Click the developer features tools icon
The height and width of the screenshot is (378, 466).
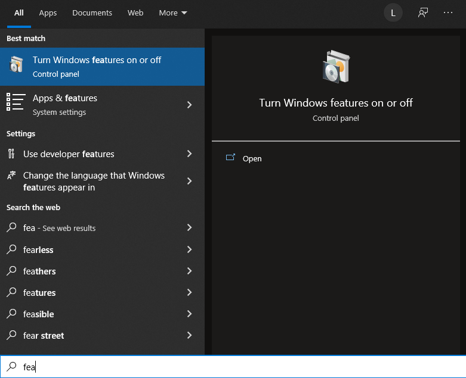(x=11, y=154)
